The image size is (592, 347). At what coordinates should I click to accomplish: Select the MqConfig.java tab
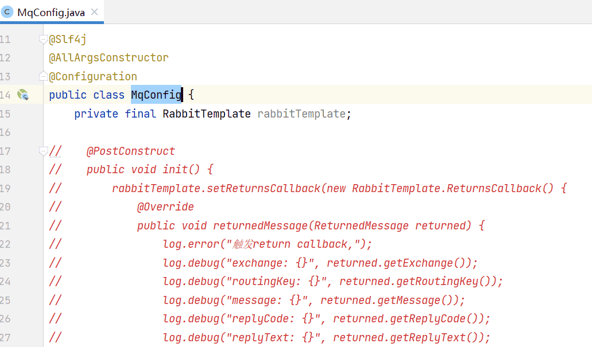51,12
